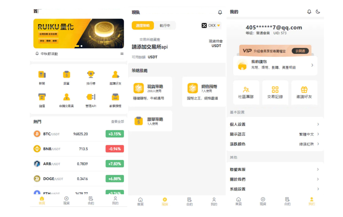The image size is (343, 217).
Task: Click the notification bell on 我的 screen
Action: 309,12
